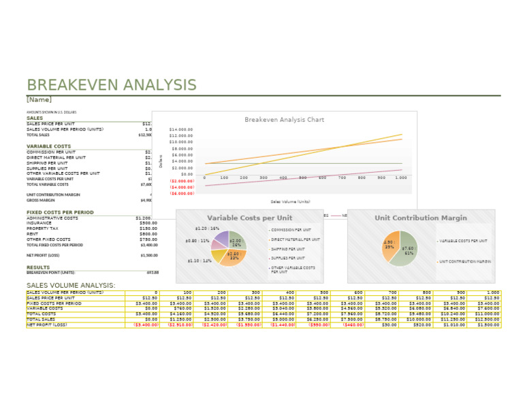Click the 'Gross Margin' label
Viewport: 523px width, 404px height.
point(41,200)
